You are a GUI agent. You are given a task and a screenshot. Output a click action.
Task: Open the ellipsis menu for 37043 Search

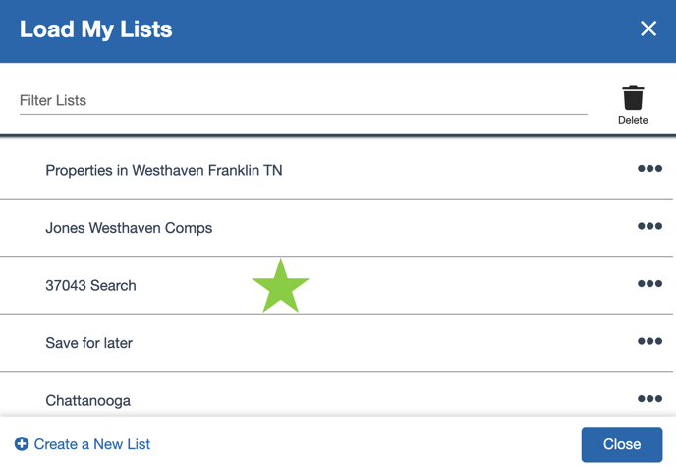[649, 284]
